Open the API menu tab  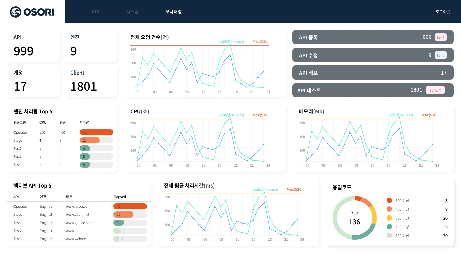tap(96, 12)
